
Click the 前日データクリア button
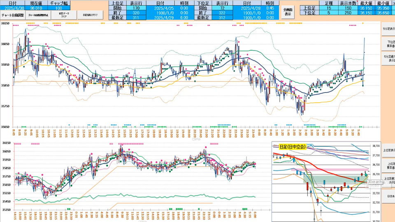point(64,15)
